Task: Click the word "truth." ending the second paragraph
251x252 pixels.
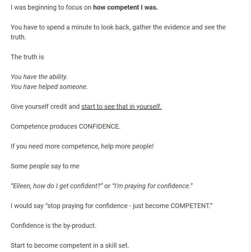Action: 18,37
